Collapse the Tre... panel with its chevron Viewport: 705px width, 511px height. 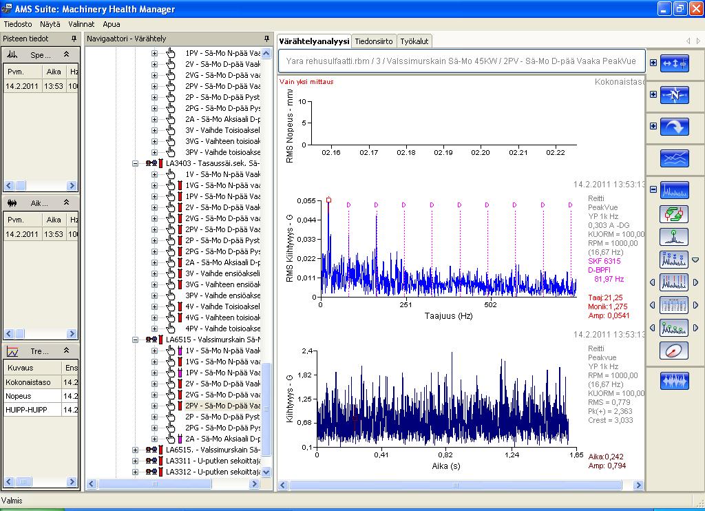67,351
